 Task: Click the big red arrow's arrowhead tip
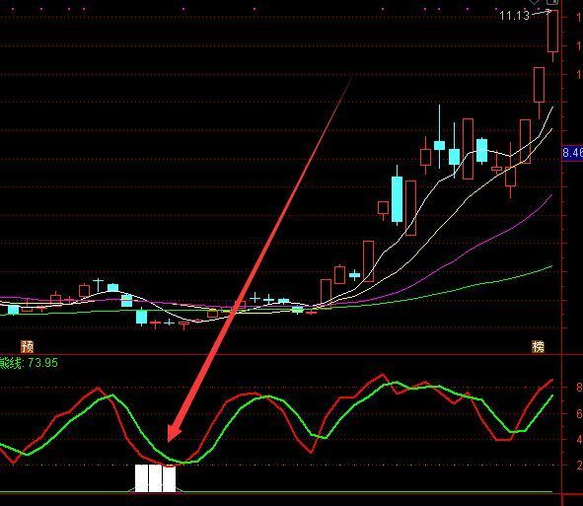click(169, 441)
